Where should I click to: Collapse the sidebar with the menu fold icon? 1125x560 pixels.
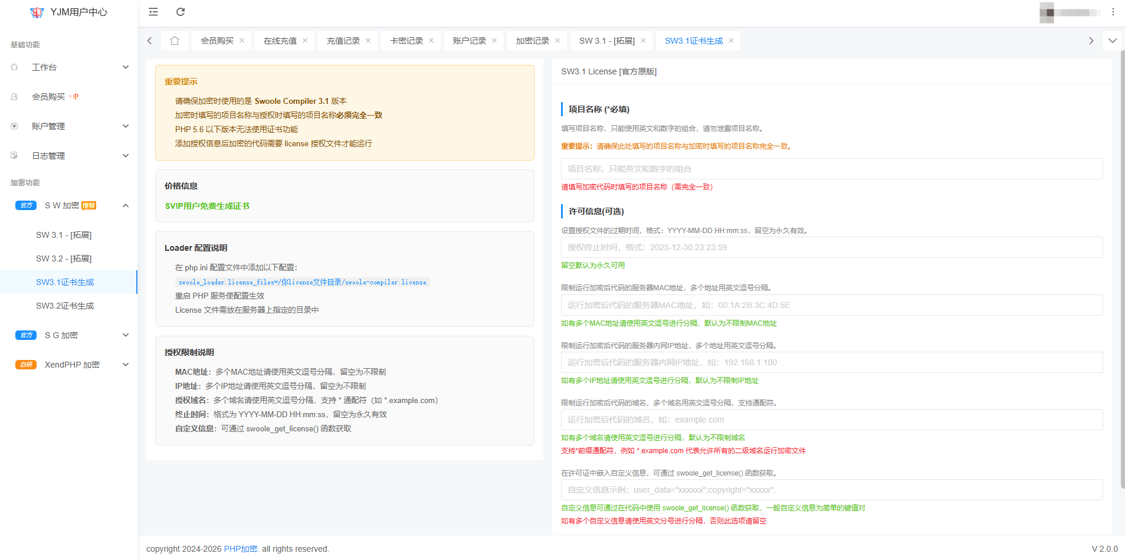153,12
